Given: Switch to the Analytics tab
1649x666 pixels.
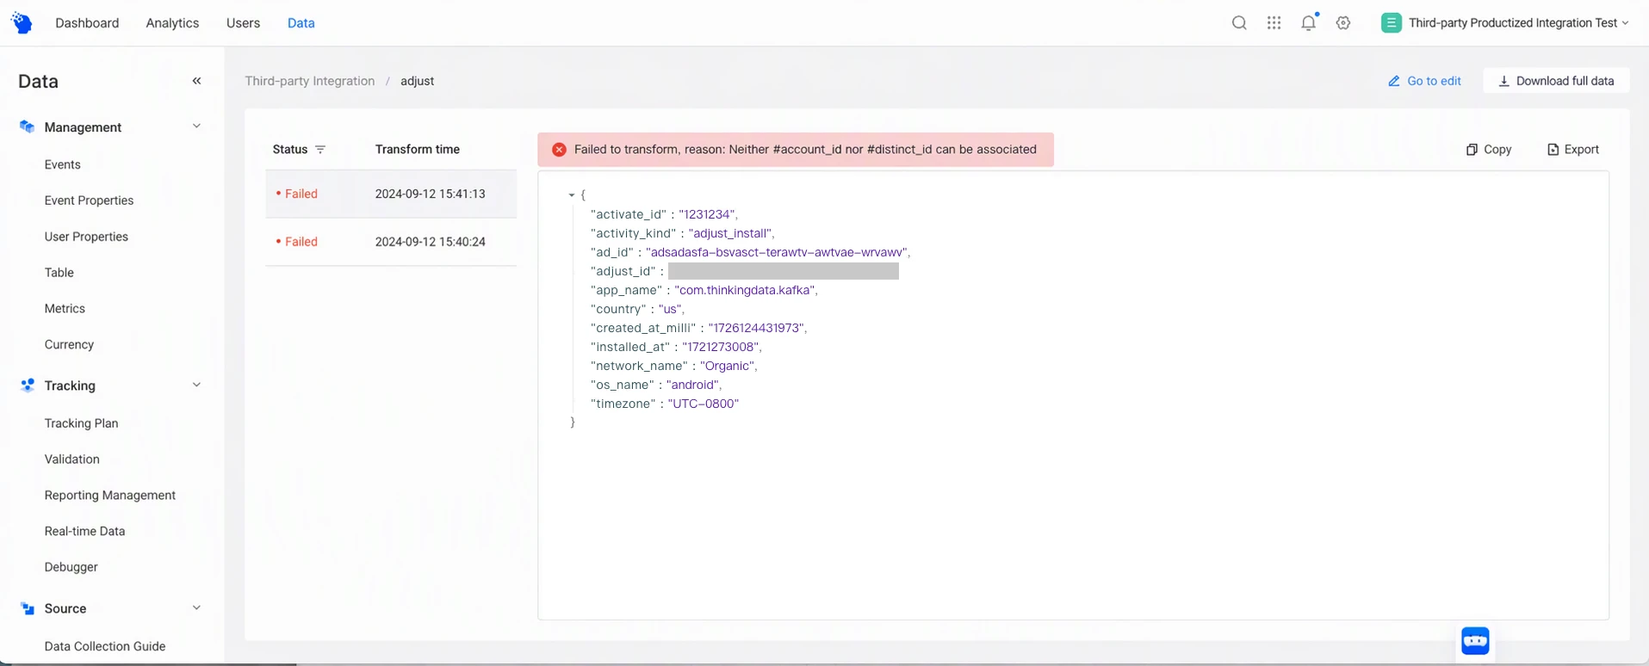Looking at the screenshot, I should [x=172, y=23].
